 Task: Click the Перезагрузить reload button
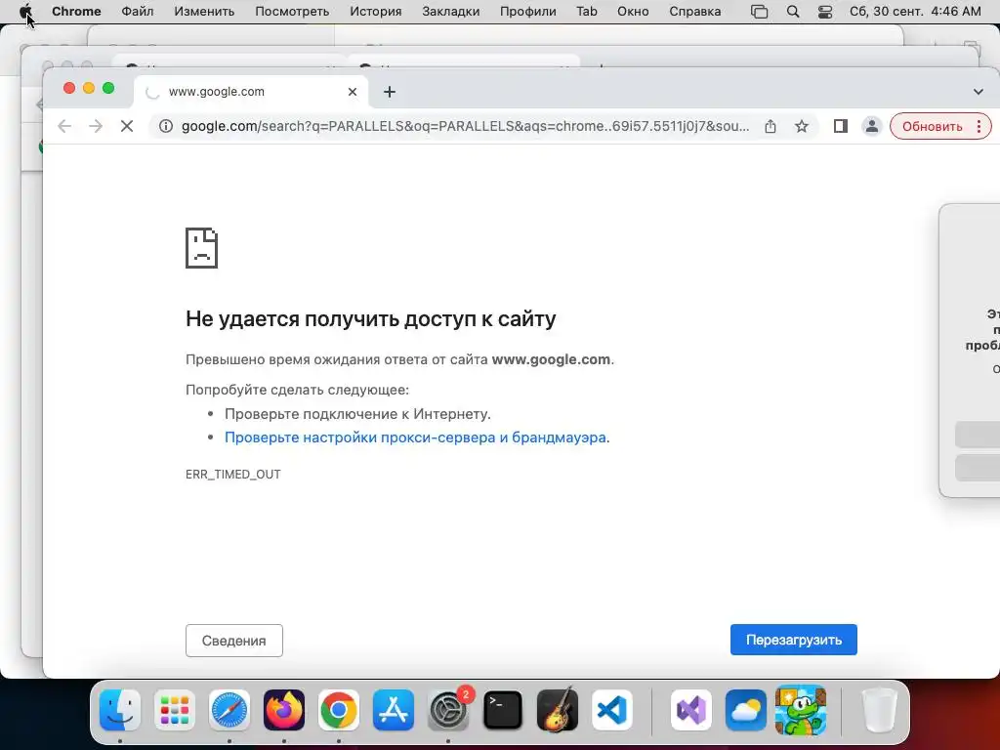click(x=793, y=640)
